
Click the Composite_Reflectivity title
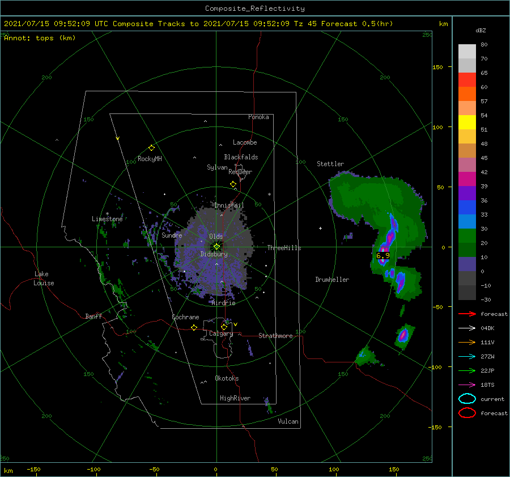pyautogui.click(x=254, y=9)
